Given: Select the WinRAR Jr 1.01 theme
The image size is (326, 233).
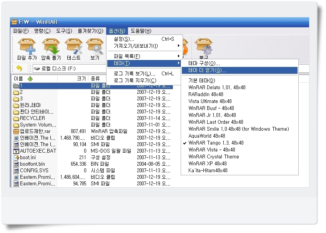Looking at the screenshot, I should (x=240, y=115).
